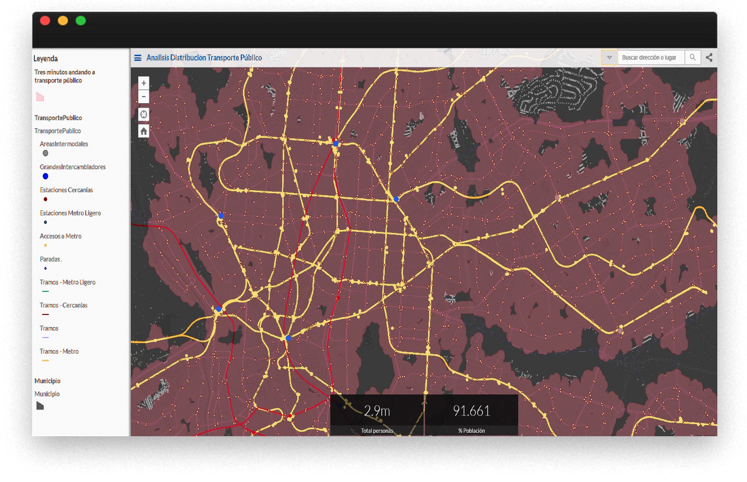Image resolution: width=747 pixels, height=482 pixels.
Task: Select the 'Estaciones Cercanías' legend entry
Action: pyautogui.click(x=66, y=190)
